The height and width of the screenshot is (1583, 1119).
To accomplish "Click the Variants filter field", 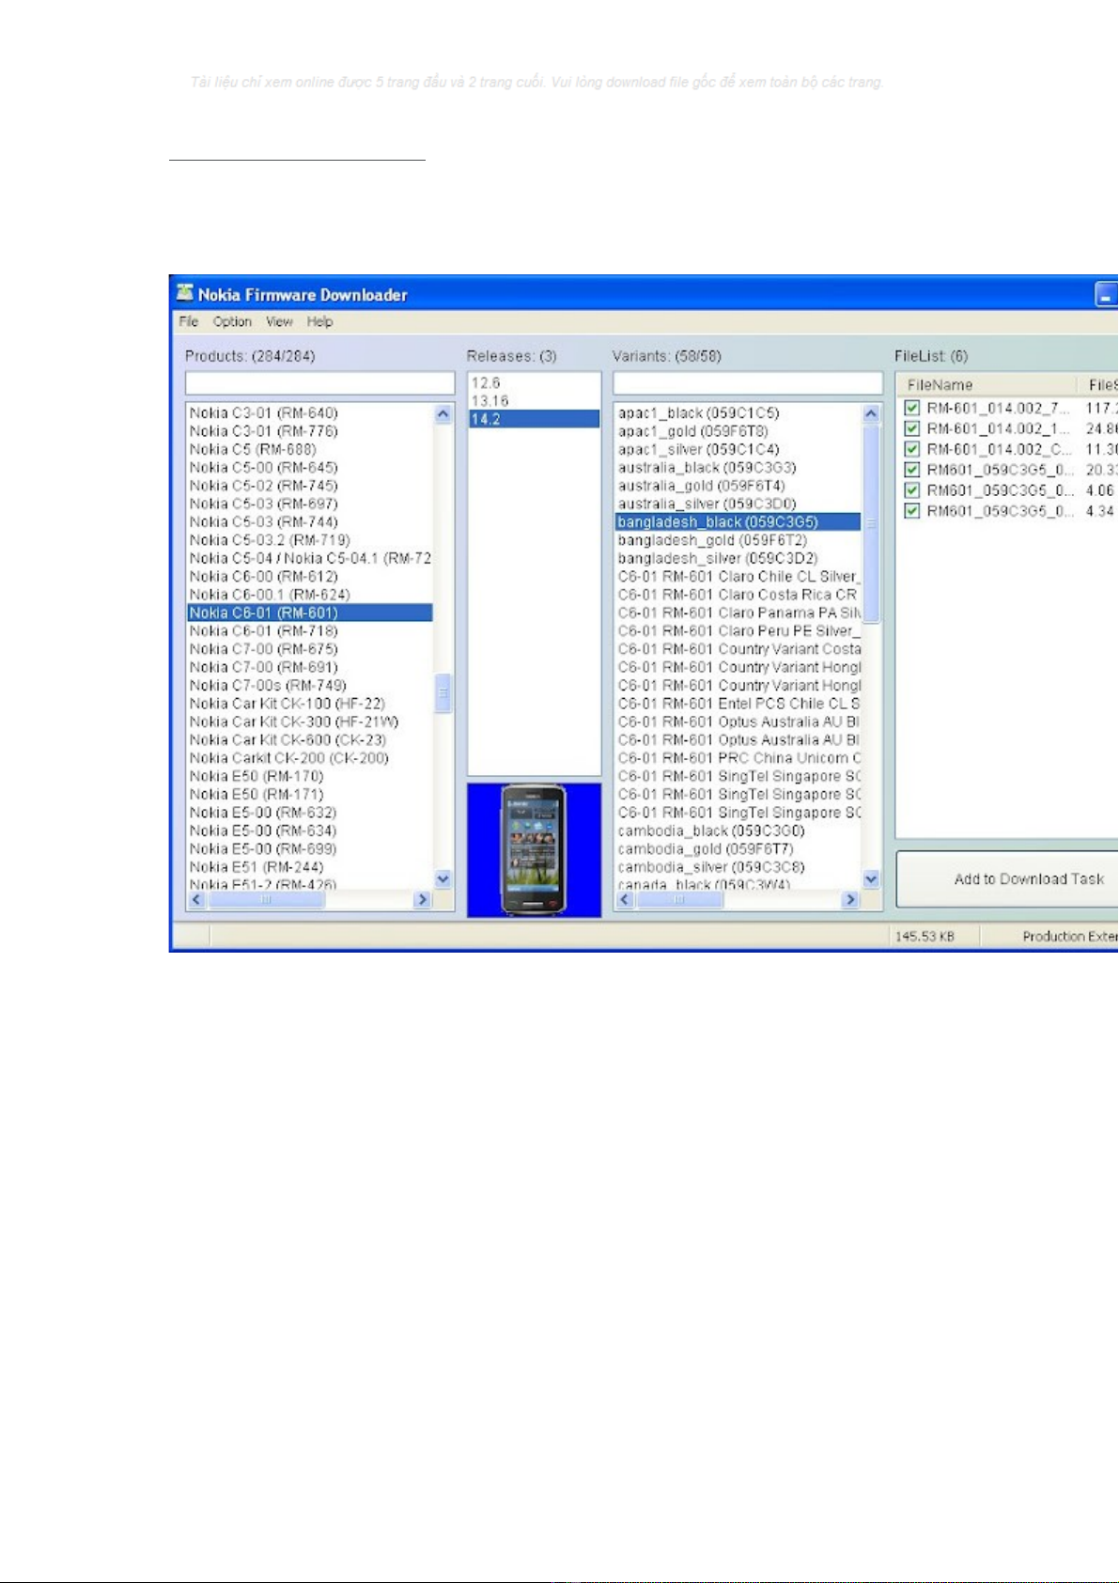I will click(748, 383).
